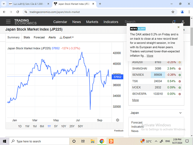193x145 pixels.
Task: Open Task View in taskbar
Action: click(x=83, y=141)
